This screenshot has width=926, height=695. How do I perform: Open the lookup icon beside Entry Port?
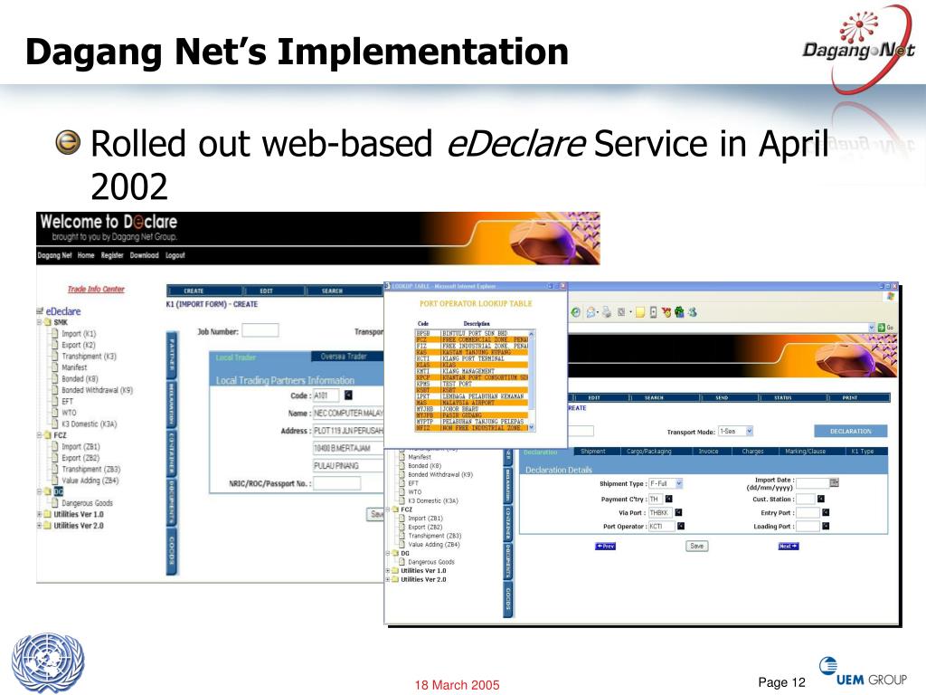click(826, 512)
